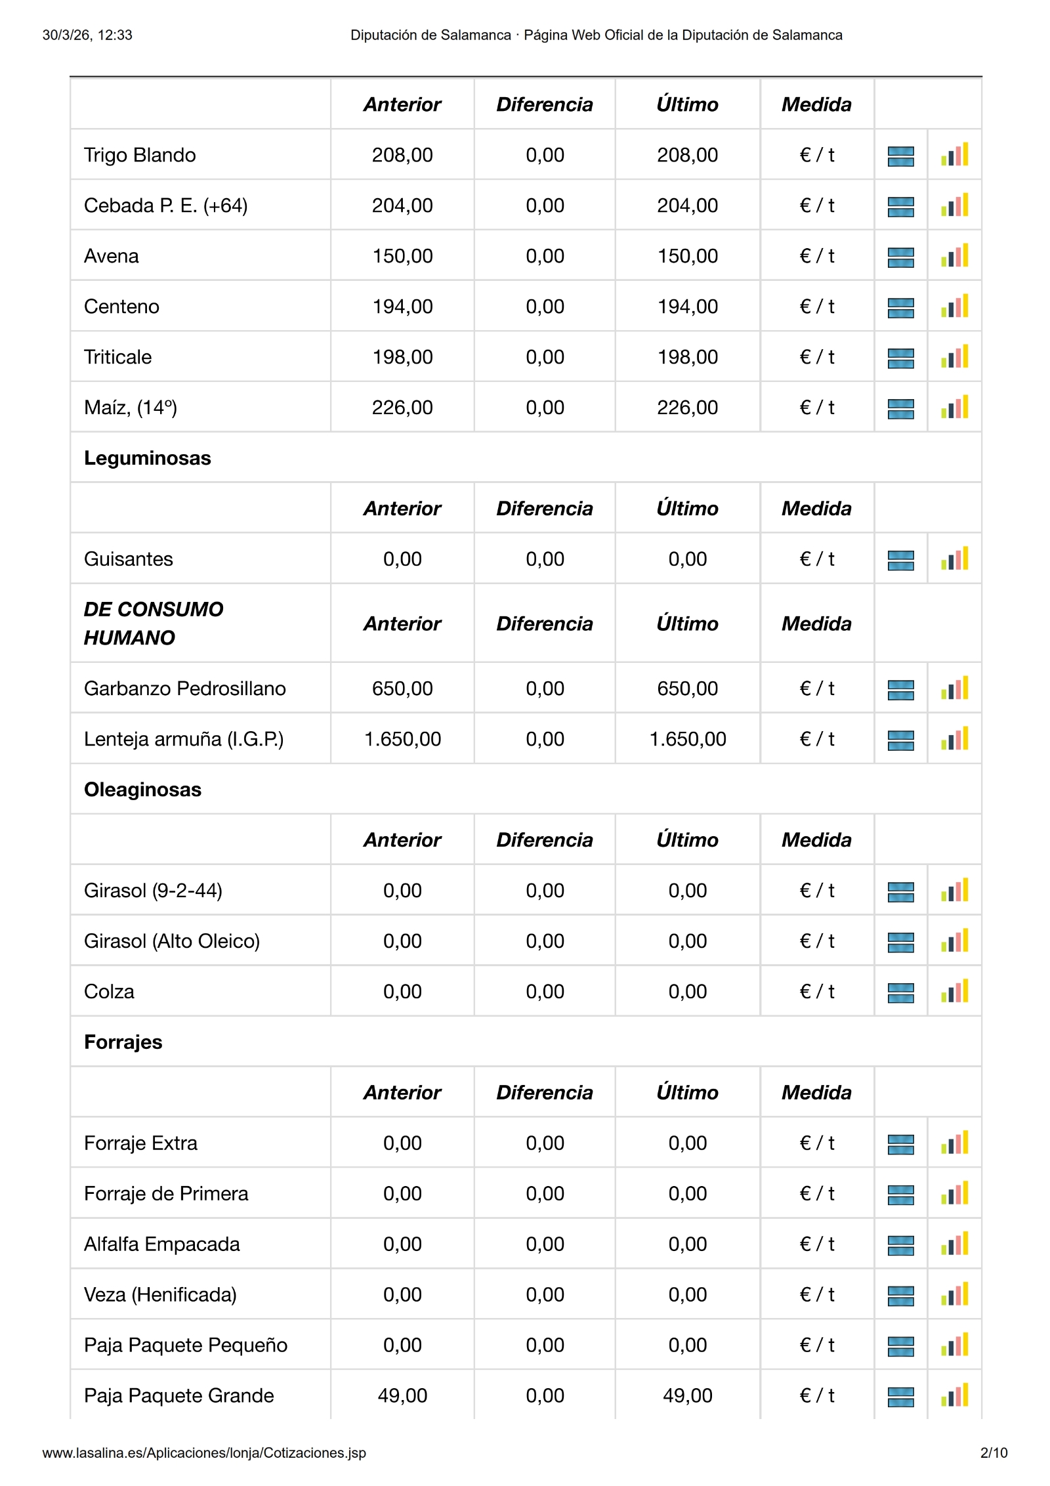Open the table icon for Guisantes

[900, 561]
